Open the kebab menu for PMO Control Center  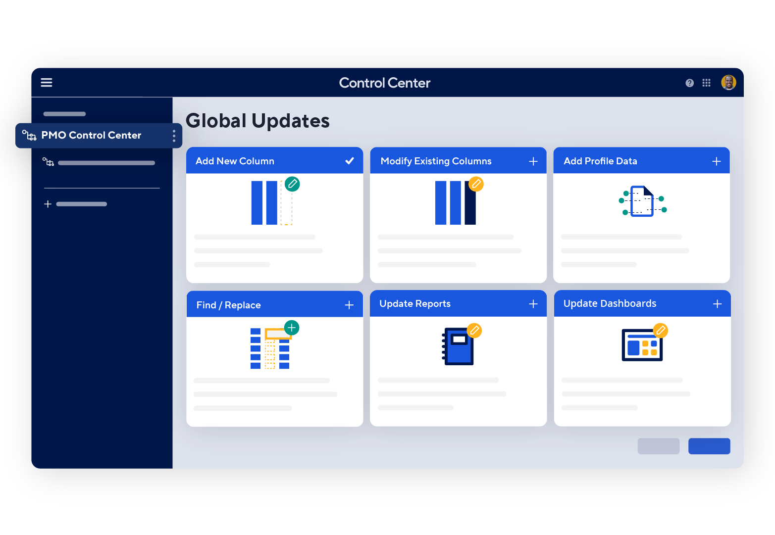pos(174,135)
